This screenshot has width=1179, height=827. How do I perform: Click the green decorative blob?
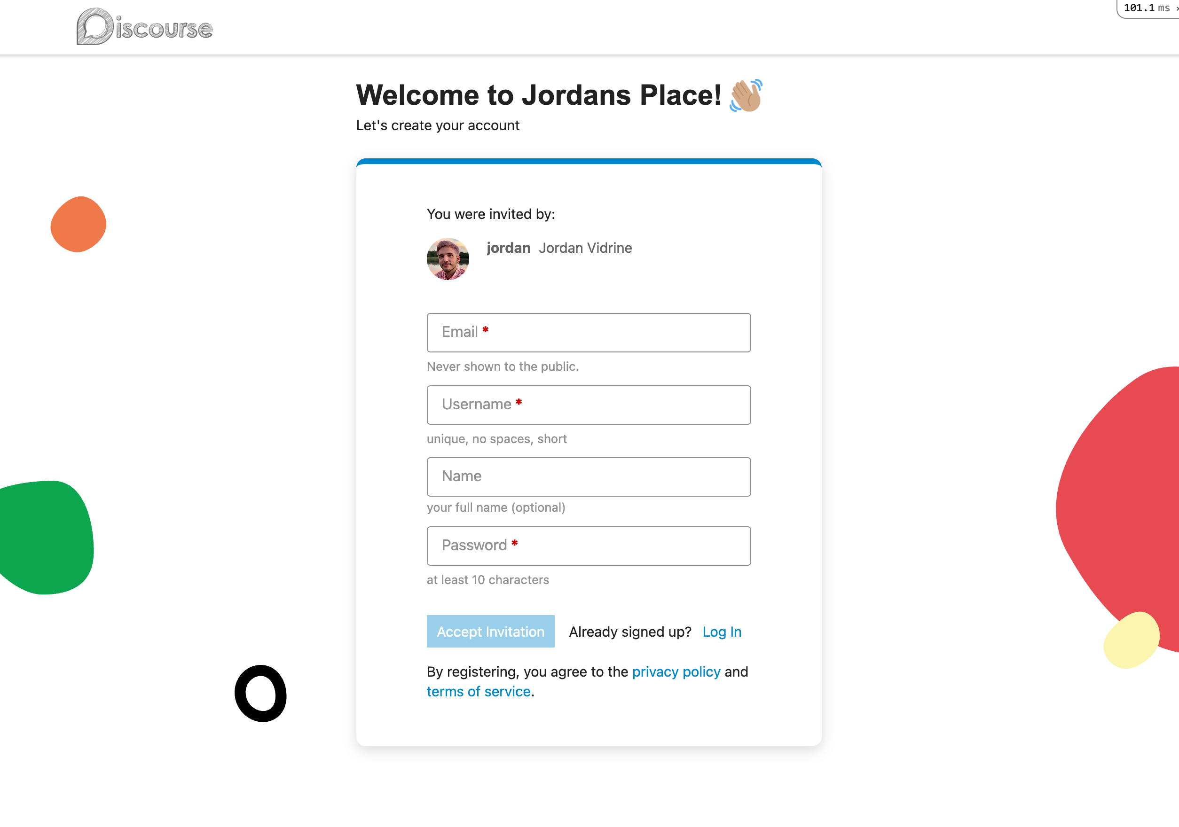[x=45, y=538]
